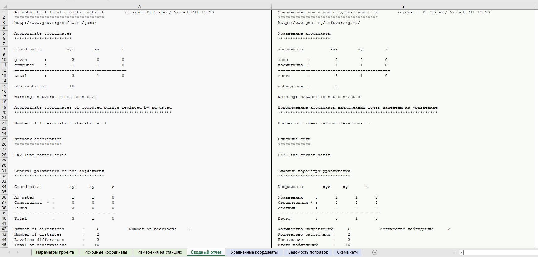Select row 17 header
Image resolution: width=538 pixels, height=257 pixels.
(x=4, y=97)
